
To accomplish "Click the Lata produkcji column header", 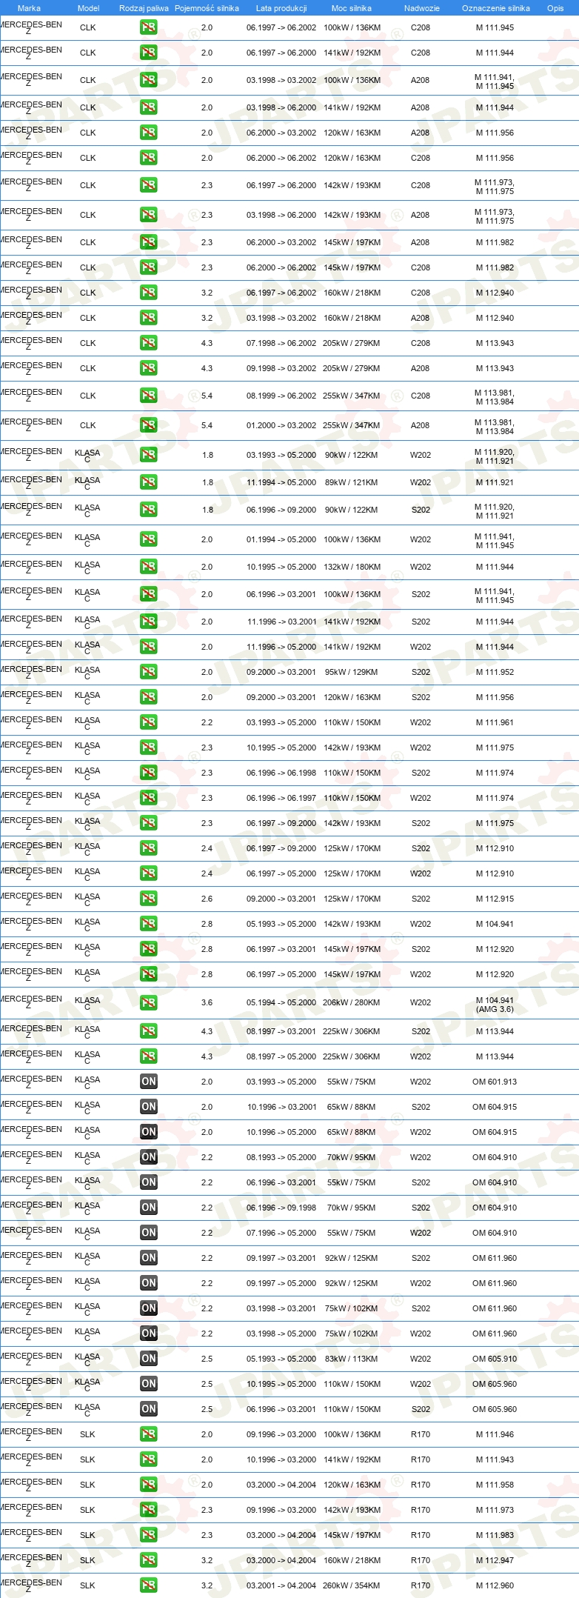I will 281,8.
